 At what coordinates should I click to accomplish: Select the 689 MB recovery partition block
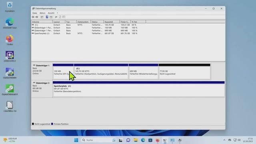pyautogui.click(x=143, y=72)
